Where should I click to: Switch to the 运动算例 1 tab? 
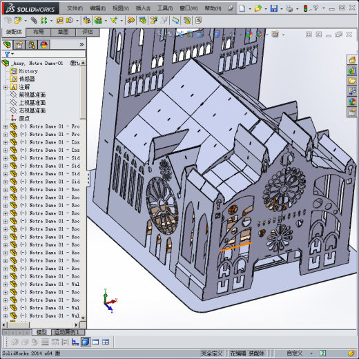(x=67, y=332)
